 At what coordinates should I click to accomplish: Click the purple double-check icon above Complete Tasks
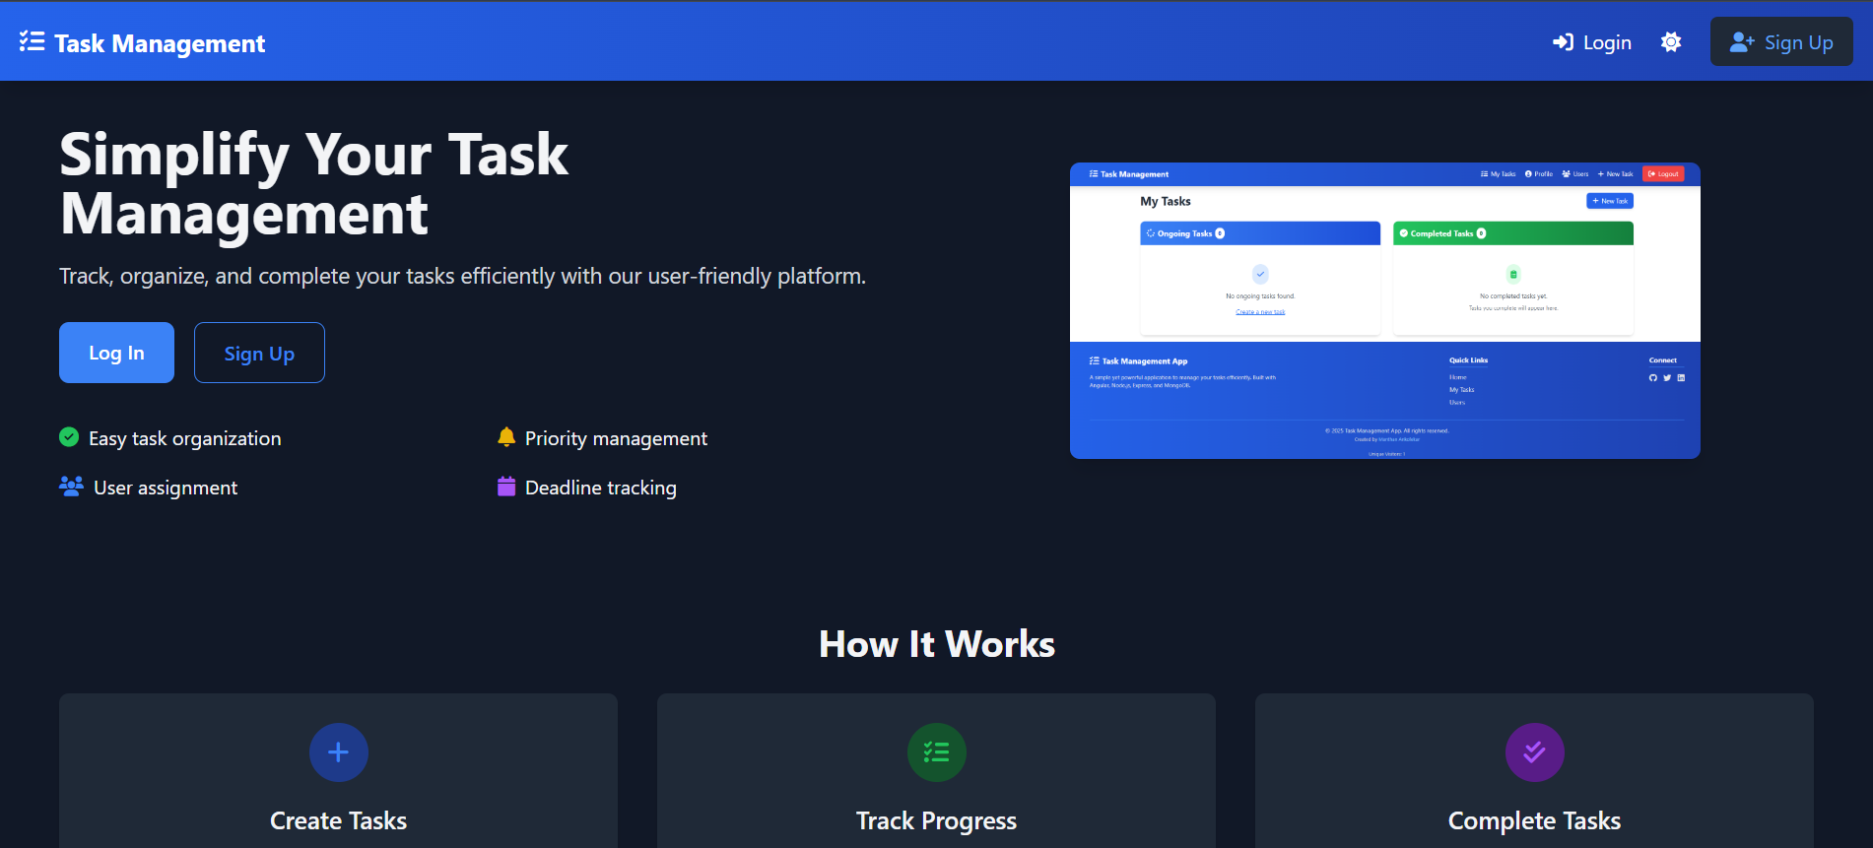click(1535, 752)
